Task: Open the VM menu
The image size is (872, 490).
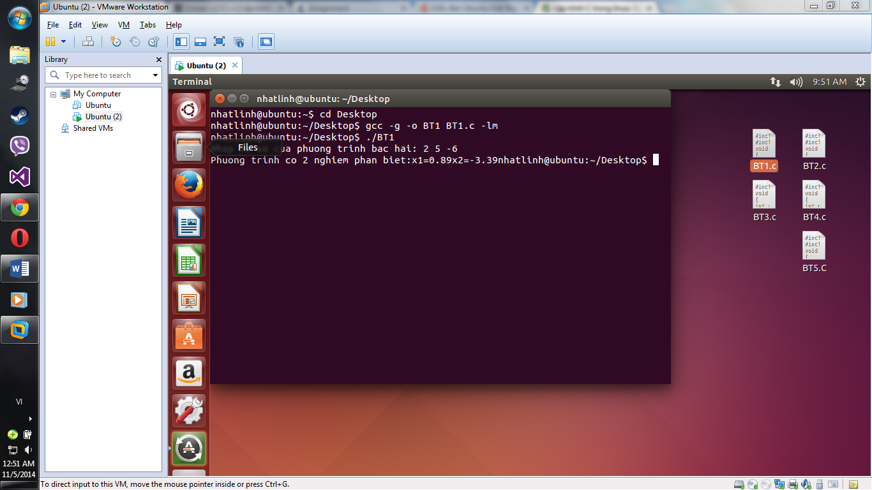Action: pyautogui.click(x=123, y=25)
